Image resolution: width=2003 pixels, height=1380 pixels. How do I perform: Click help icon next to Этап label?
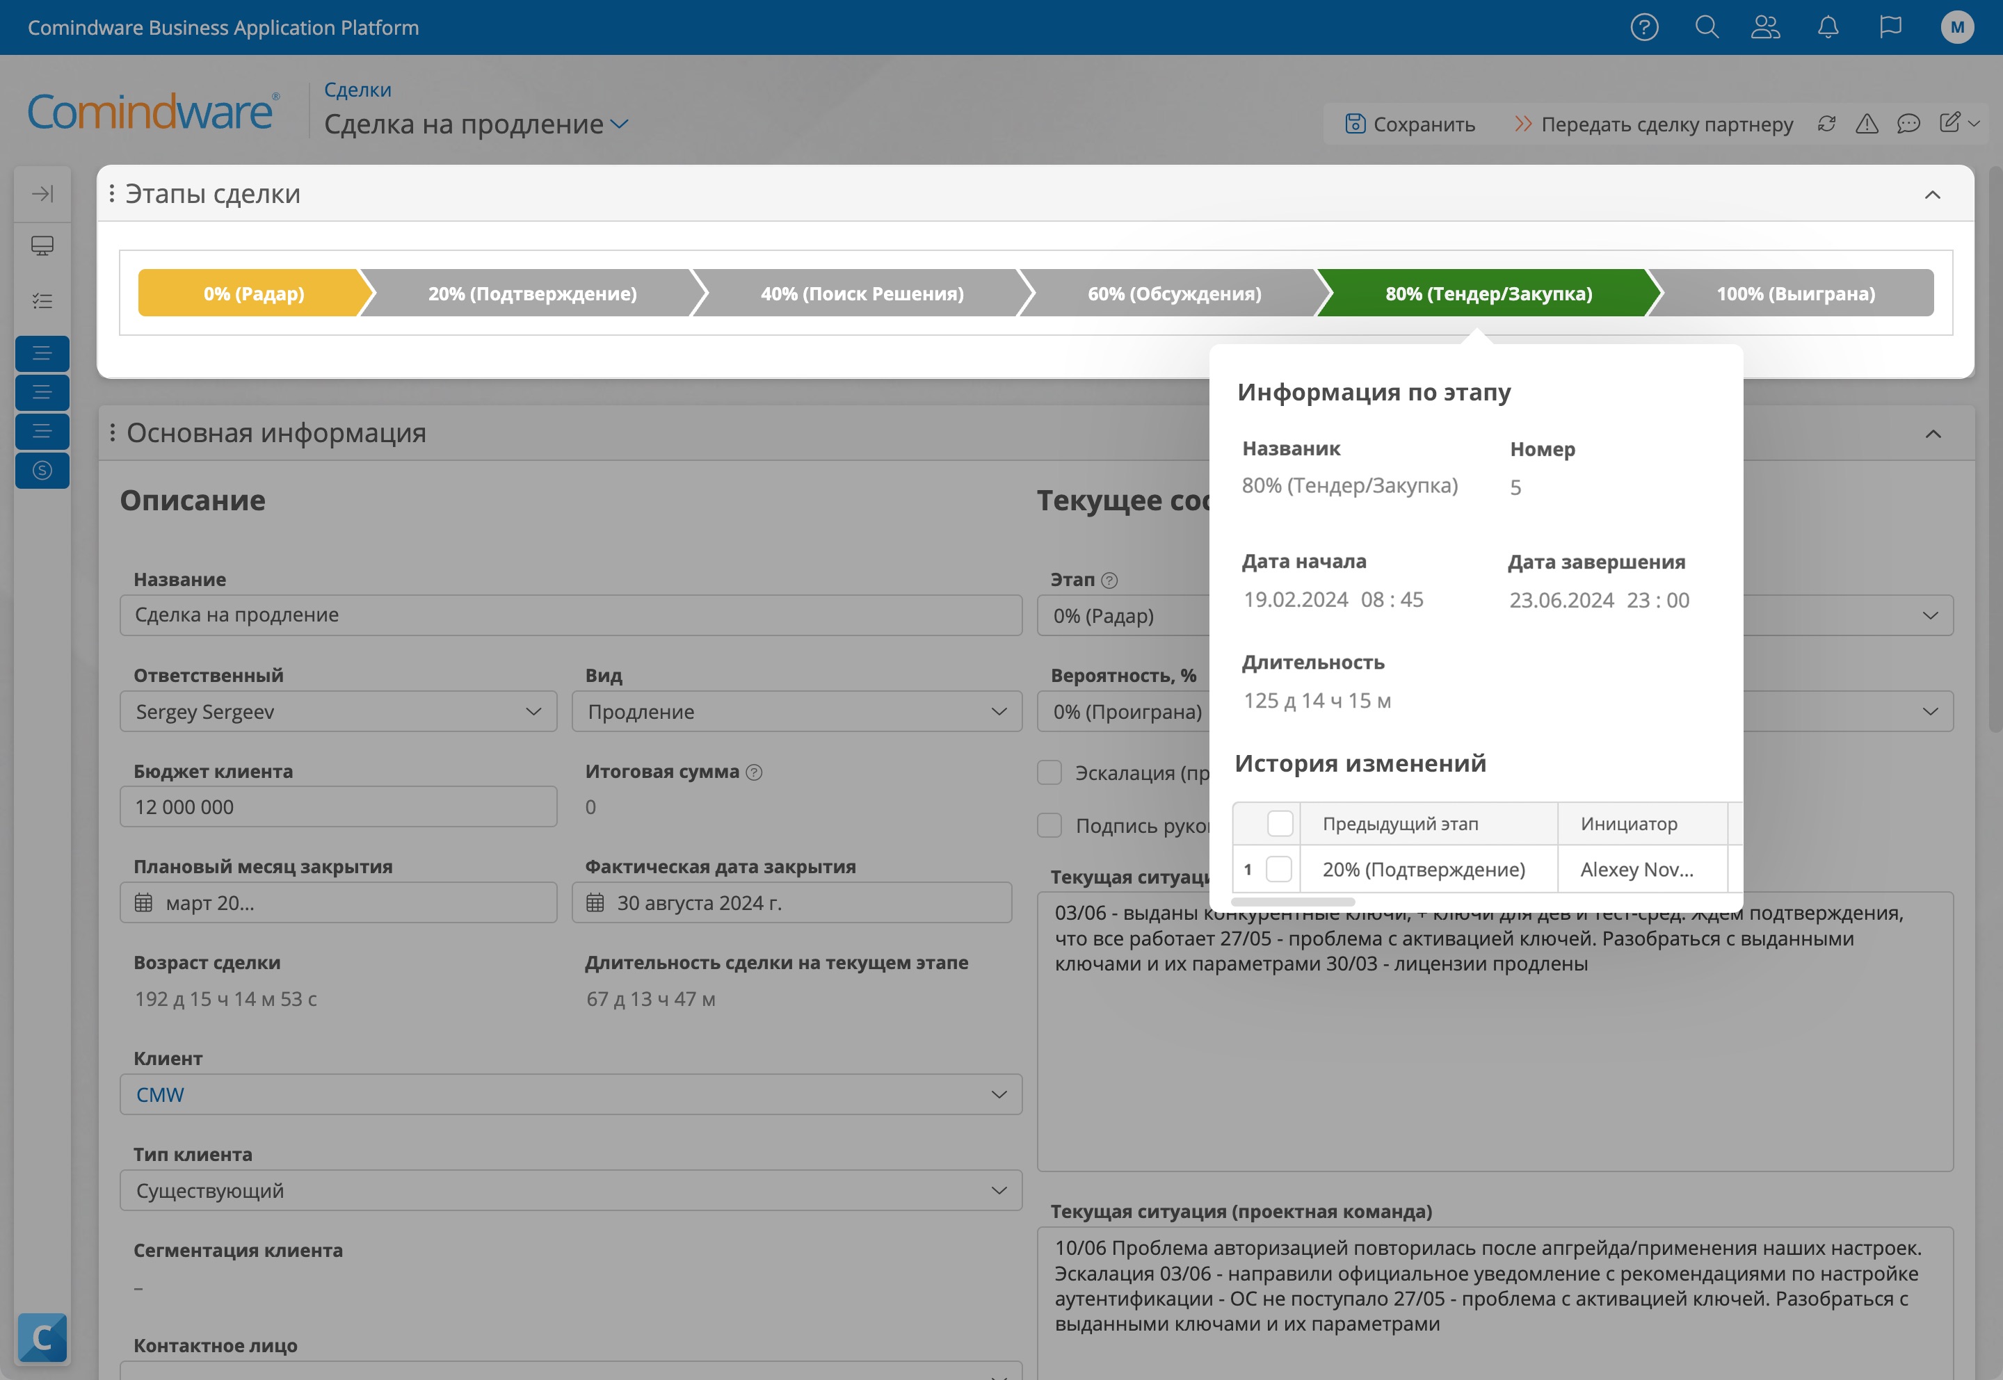[x=1109, y=581]
